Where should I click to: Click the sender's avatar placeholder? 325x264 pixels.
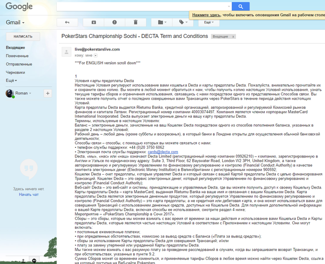pos(66,52)
